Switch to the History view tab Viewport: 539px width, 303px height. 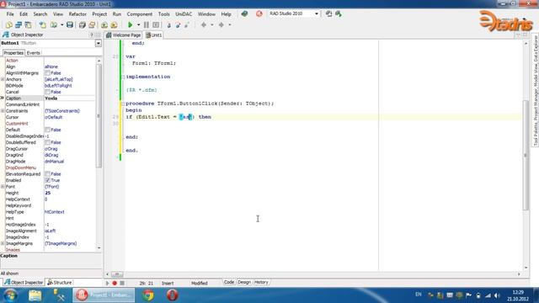point(261,282)
